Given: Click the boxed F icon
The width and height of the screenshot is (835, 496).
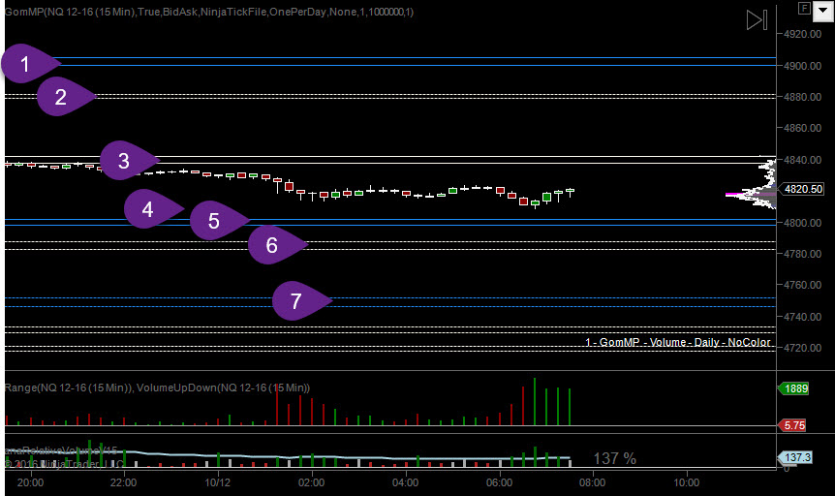Looking at the screenshot, I should pyautogui.click(x=804, y=8).
